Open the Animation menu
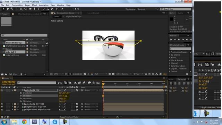This screenshot has width=222, height=125. click(x=44, y=5)
